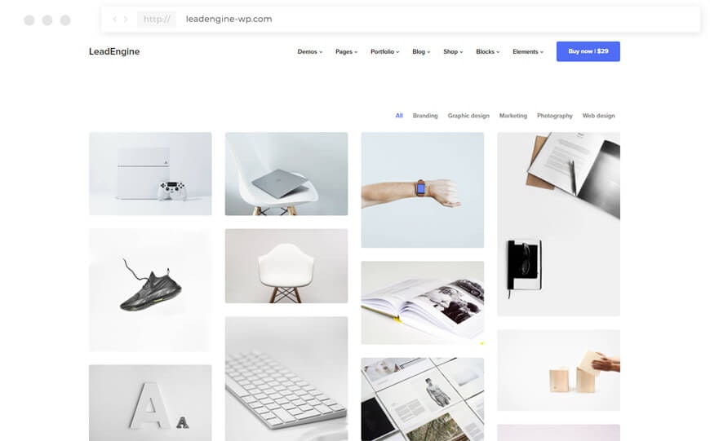710x441 pixels.
Task: Open the laptop on chair thumbnail
Action: (286, 174)
